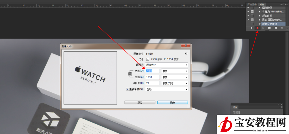Screen dimensions: 289x134
Task: Toggle dialog box for 存储为 Photoshop action
Action: pos(252,12)
